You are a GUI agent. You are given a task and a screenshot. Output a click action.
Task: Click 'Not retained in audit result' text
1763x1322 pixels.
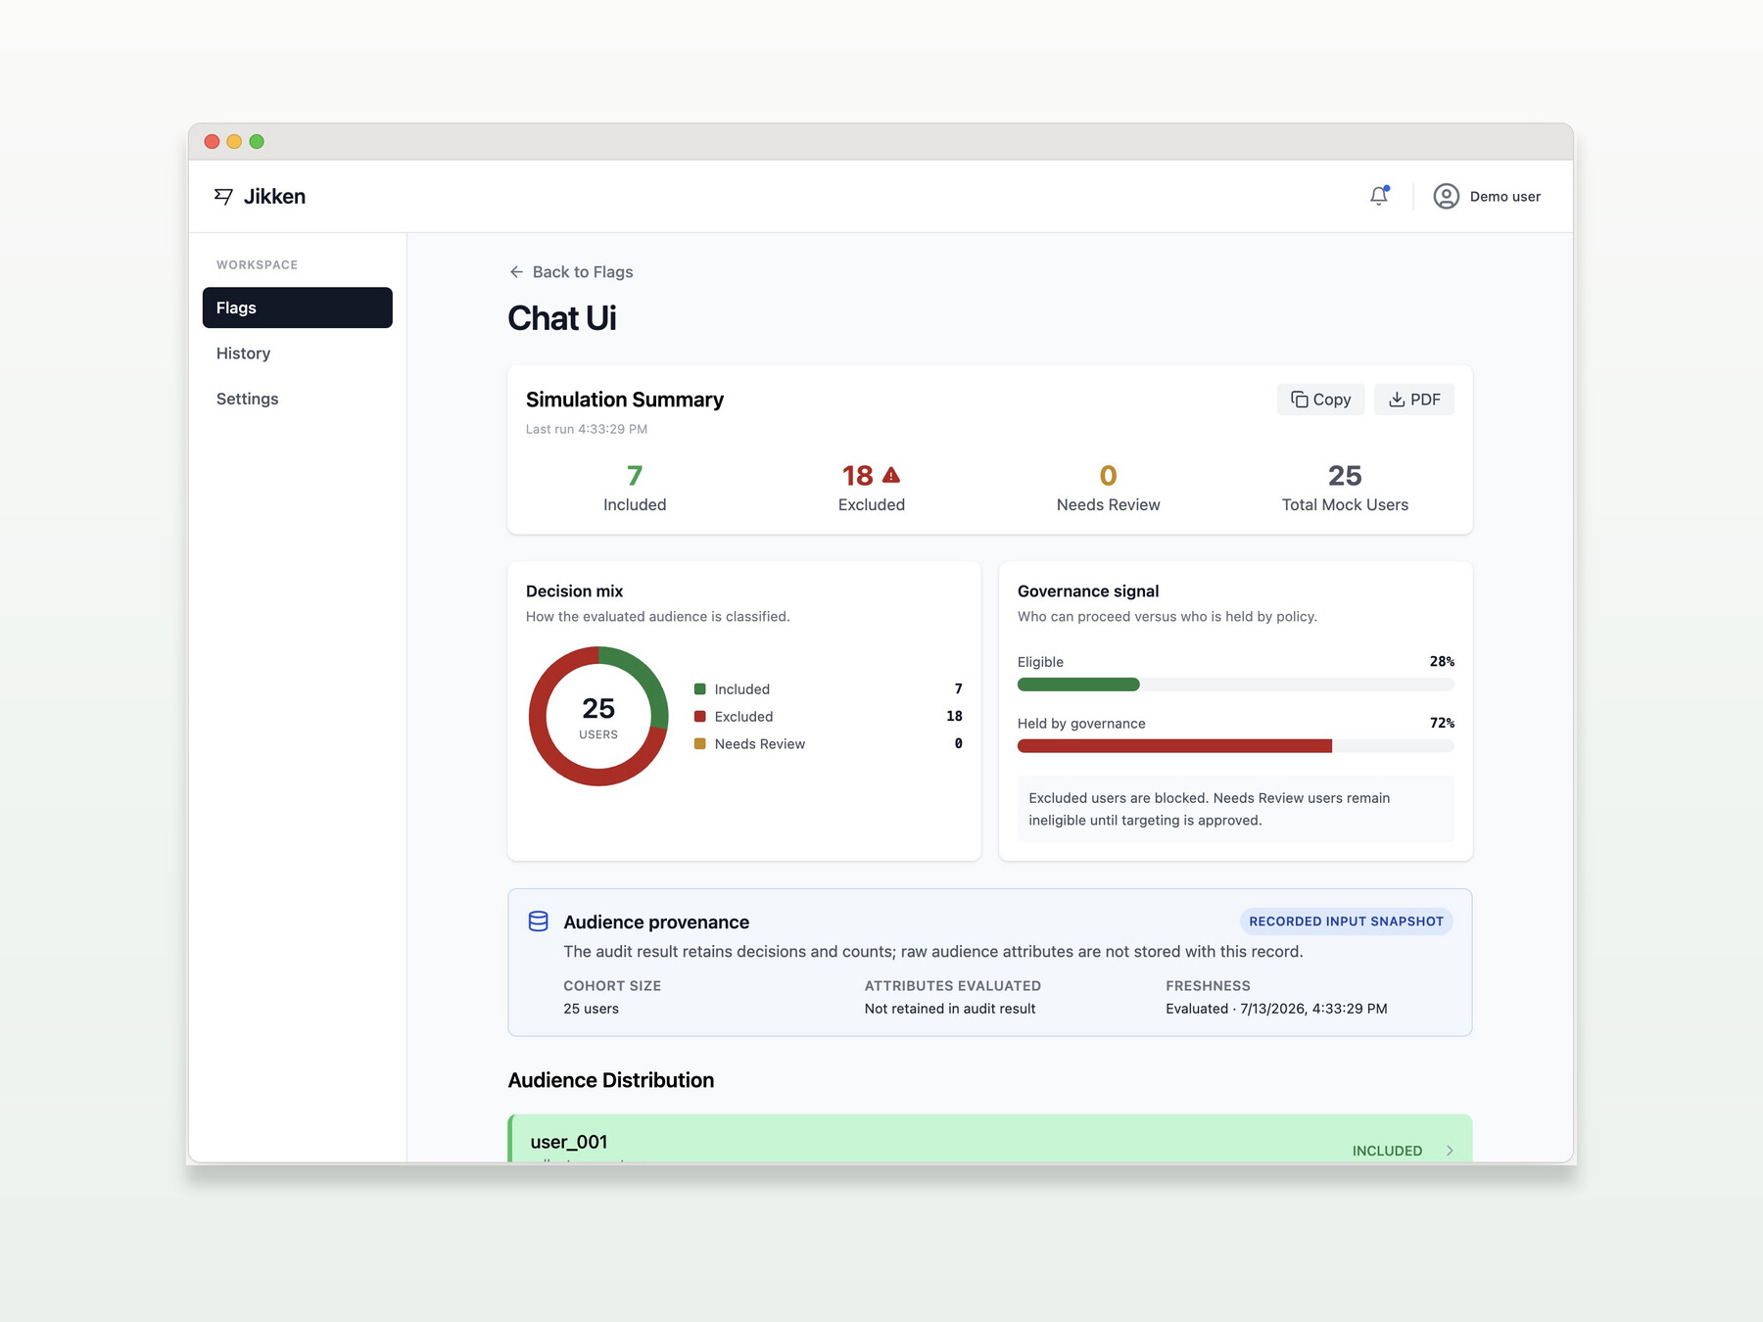(950, 1009)
